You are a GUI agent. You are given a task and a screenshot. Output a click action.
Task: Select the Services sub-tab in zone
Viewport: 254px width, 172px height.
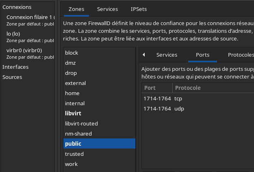[x=167, y=55]
